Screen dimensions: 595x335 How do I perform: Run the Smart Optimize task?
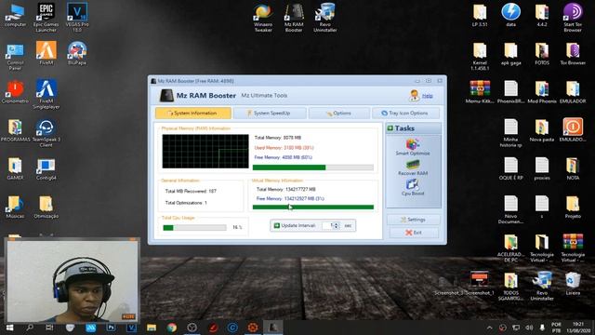(413, 147)
